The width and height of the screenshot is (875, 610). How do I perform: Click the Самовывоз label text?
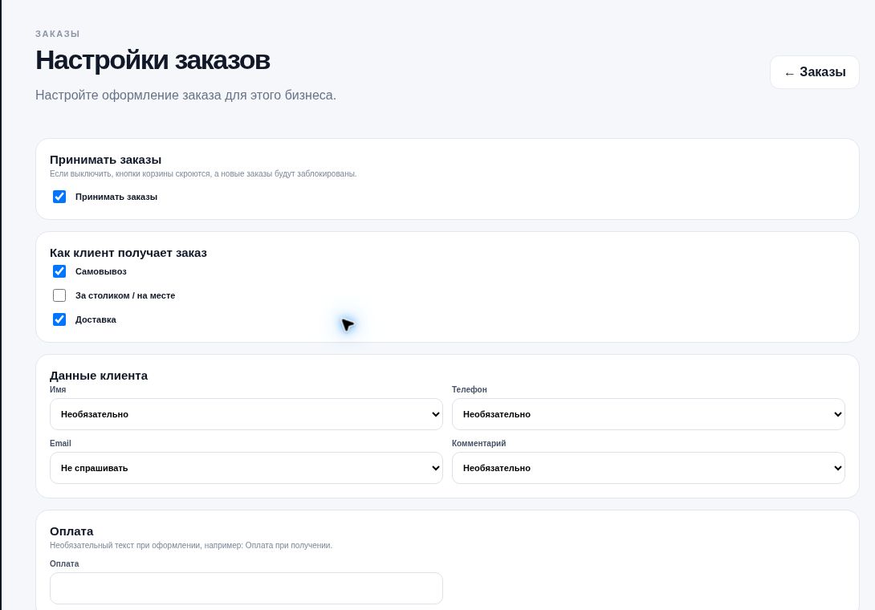pos(101,272)
